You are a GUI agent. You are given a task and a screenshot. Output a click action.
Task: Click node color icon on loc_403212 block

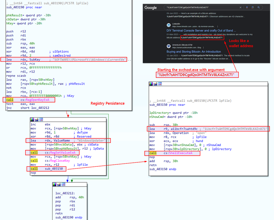(55, 185)
